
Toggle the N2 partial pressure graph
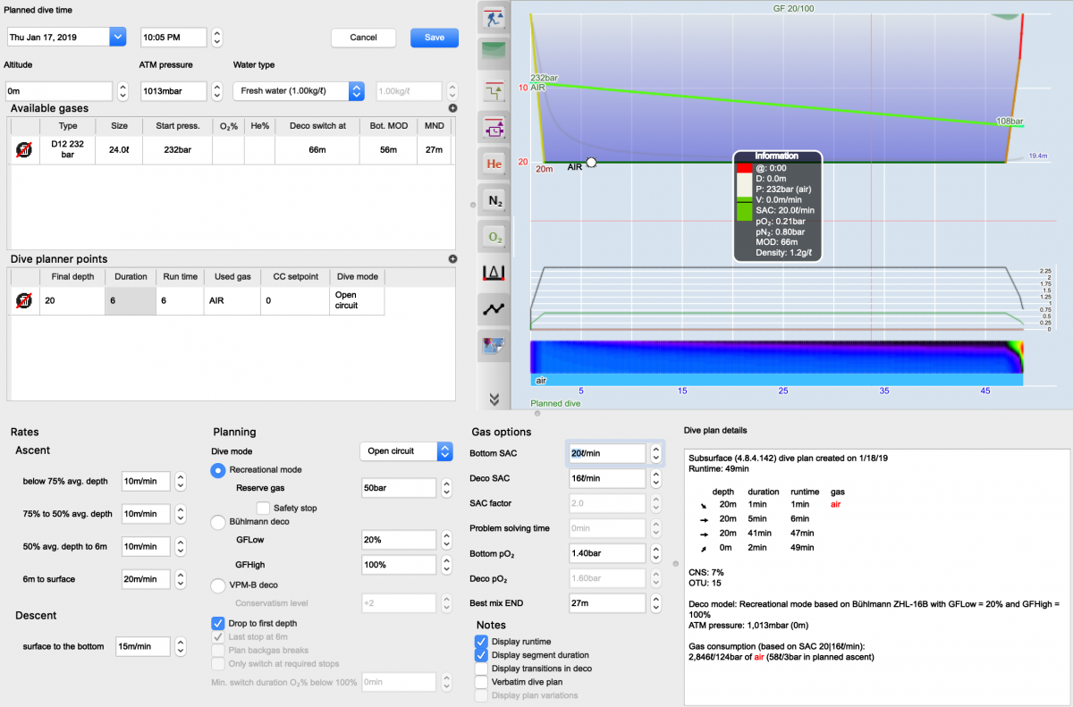click(494, 199)
